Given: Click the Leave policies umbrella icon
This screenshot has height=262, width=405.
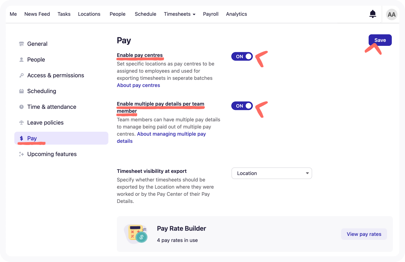Looking at the screenshot, I should click(x=21, y=123).
